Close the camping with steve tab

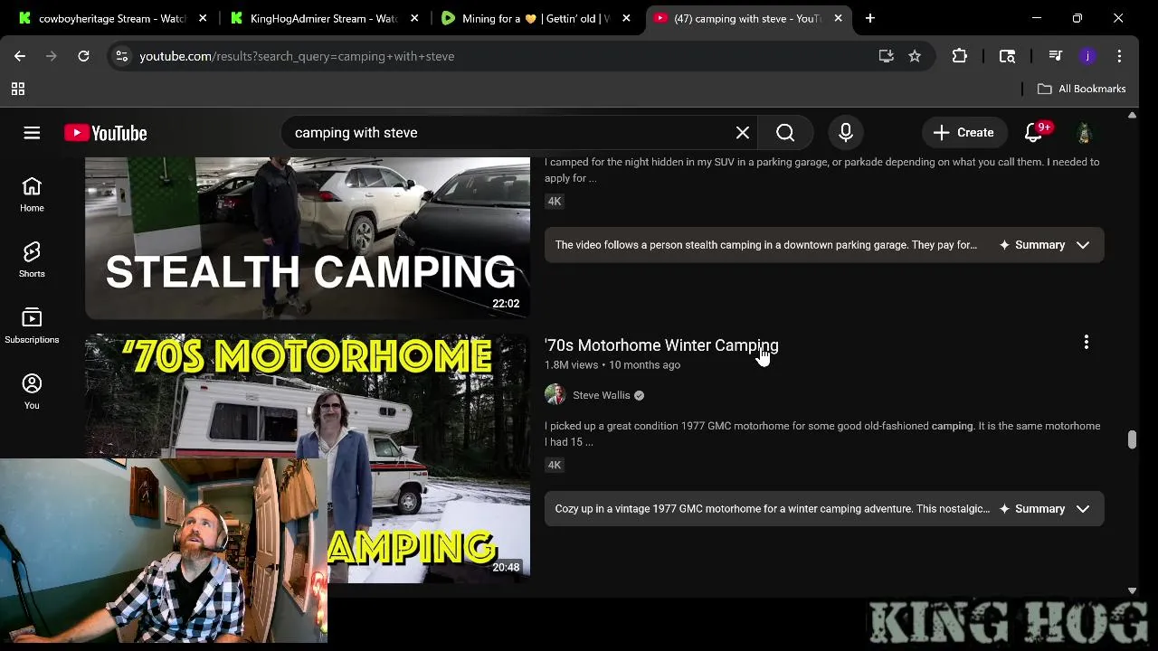tap(838, 18)
